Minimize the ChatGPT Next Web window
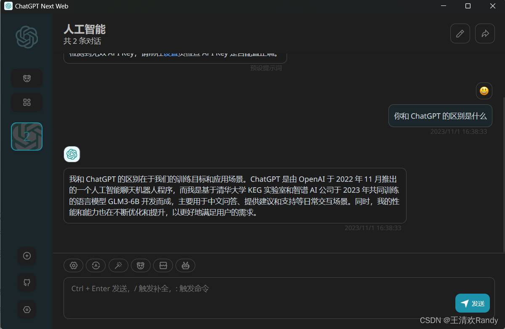Screen dimensions: 505x329 point(443,6)
